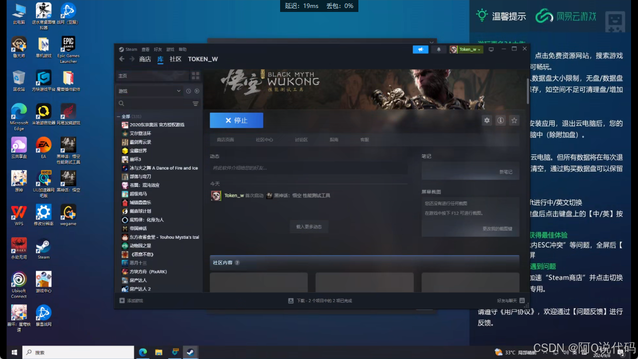This screenshot has height=359, width=638.
Task: Open game settings gear icon
Action: tap(486, 120)
